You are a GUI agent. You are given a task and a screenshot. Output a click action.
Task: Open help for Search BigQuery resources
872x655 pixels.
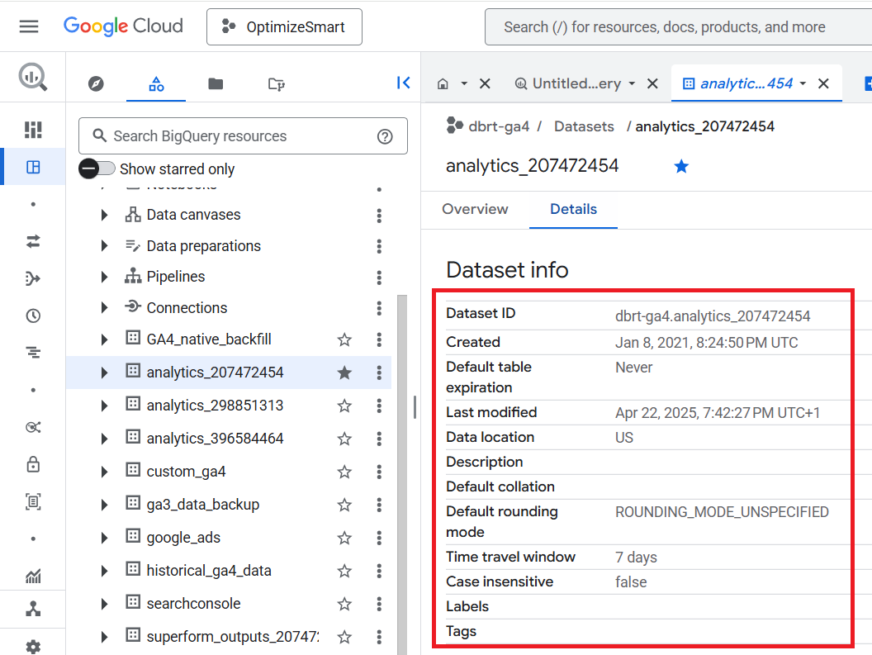pyautogui.click(x=385, y=136)
